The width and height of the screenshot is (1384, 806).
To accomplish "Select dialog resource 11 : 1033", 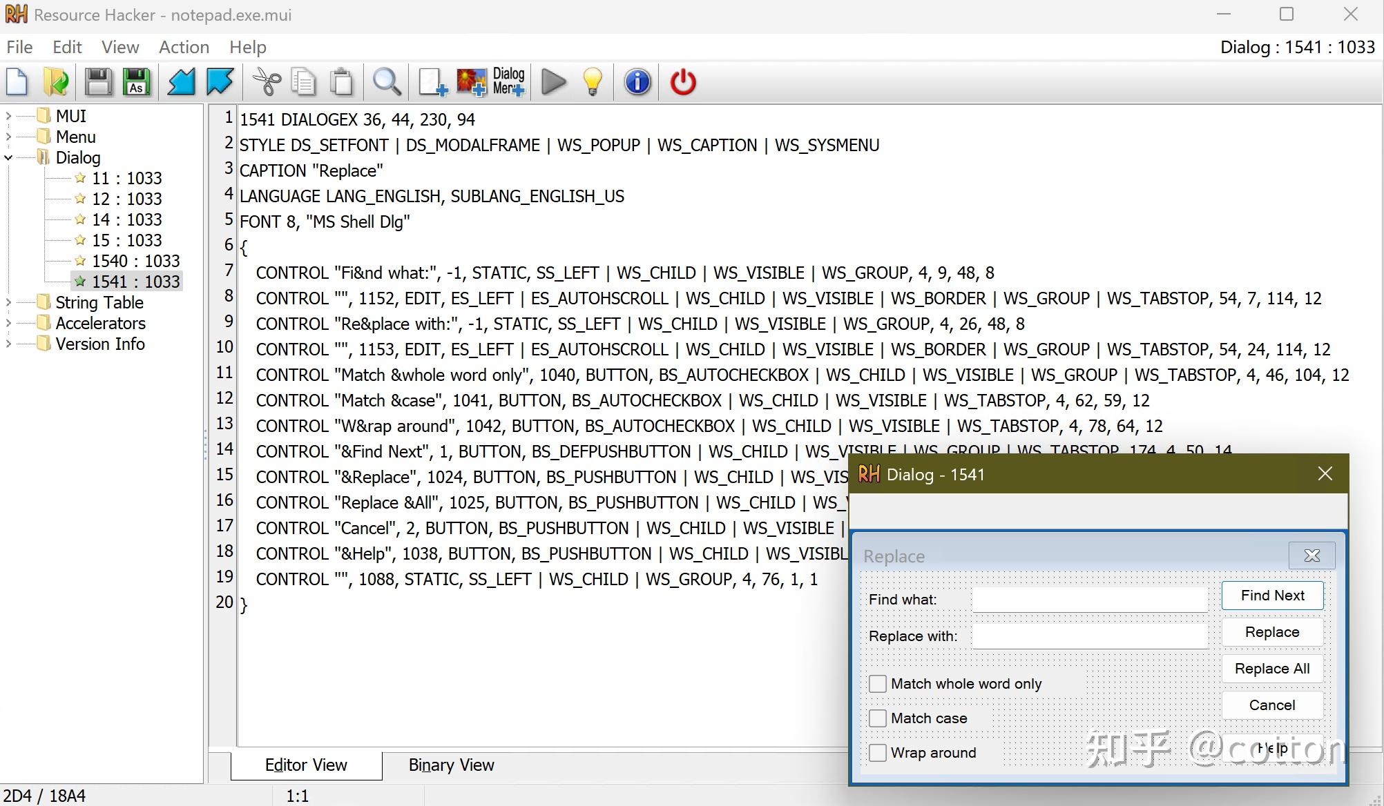I will [x=127, y=178].
